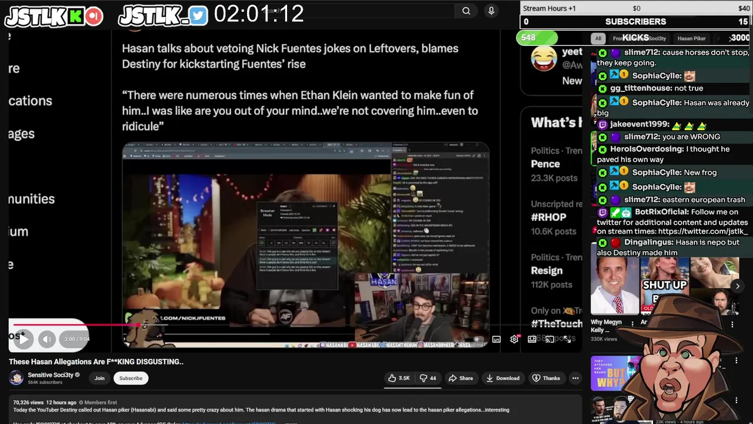This screenshot has height=424, width=753.
Task: Mute the video using the speaker icon
Action: 47,339
